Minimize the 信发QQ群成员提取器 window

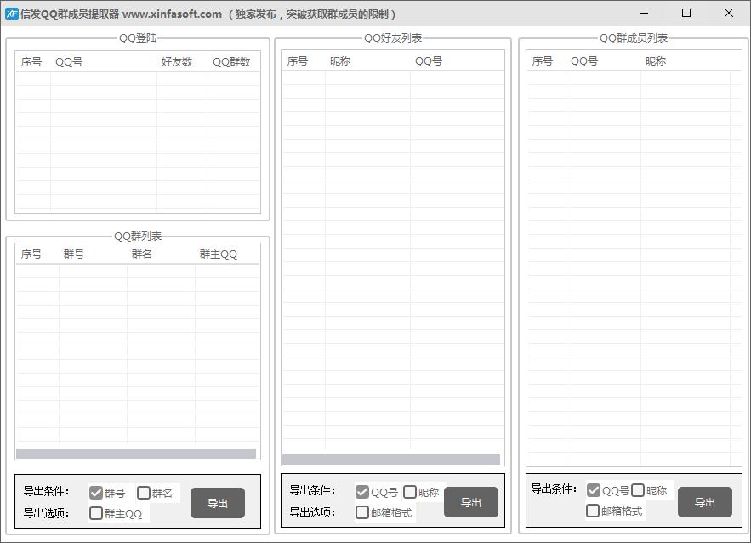point(644,14)
